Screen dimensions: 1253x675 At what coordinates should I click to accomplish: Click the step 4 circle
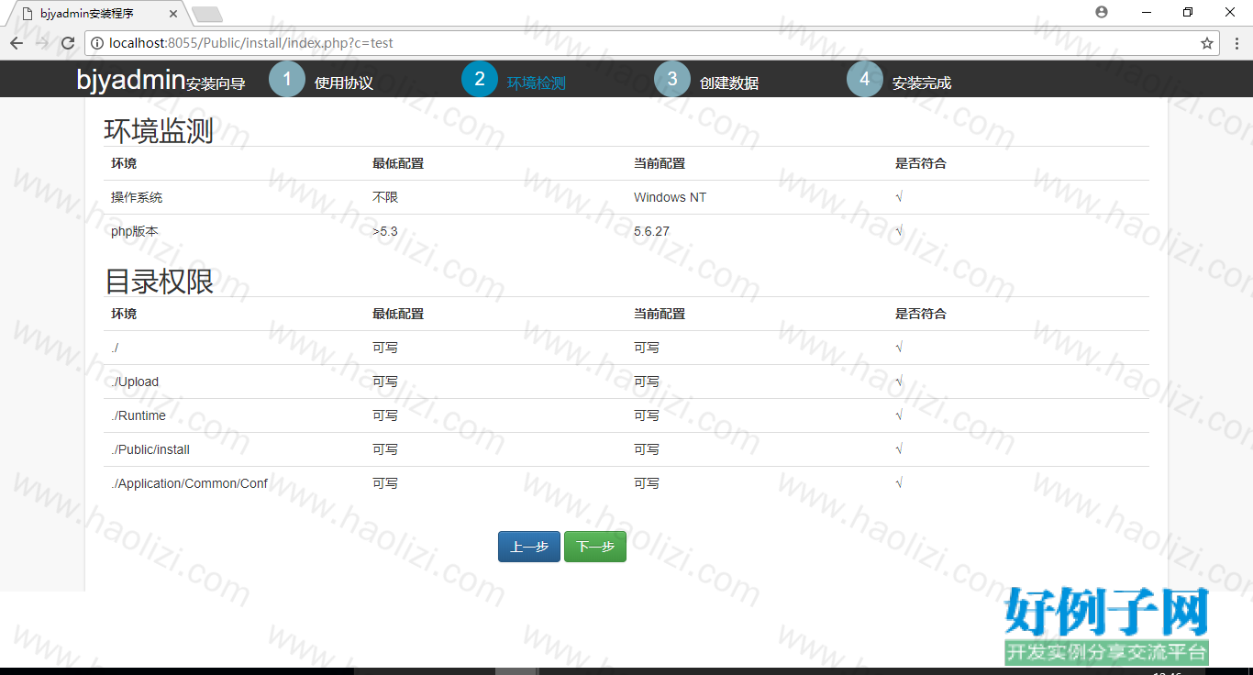pyautogui.click(x=865, y=79)
